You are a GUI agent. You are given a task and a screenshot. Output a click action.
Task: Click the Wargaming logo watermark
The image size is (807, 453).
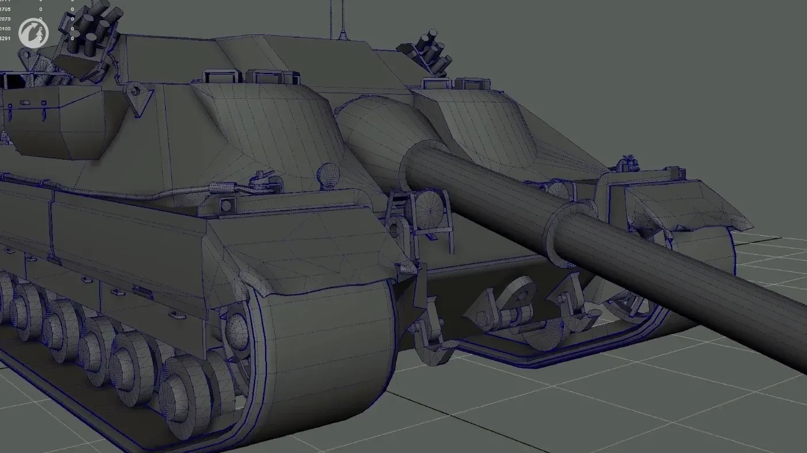[33, 33]
